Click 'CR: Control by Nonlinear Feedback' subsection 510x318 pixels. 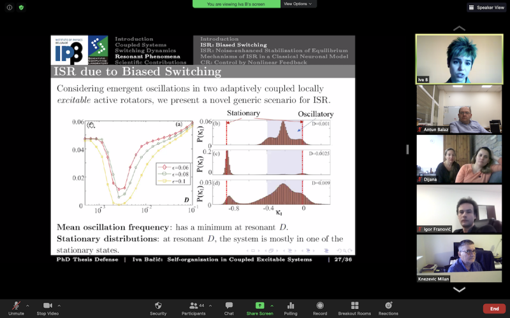tap(254, 62)
